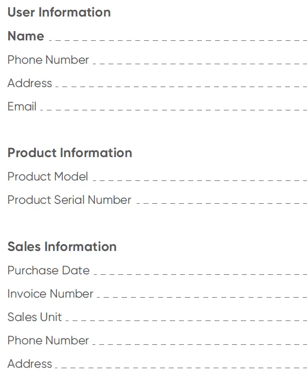Click the Sales Information heading
The height and width of the screenshot is (374, 307).
[x=62, y=247]
